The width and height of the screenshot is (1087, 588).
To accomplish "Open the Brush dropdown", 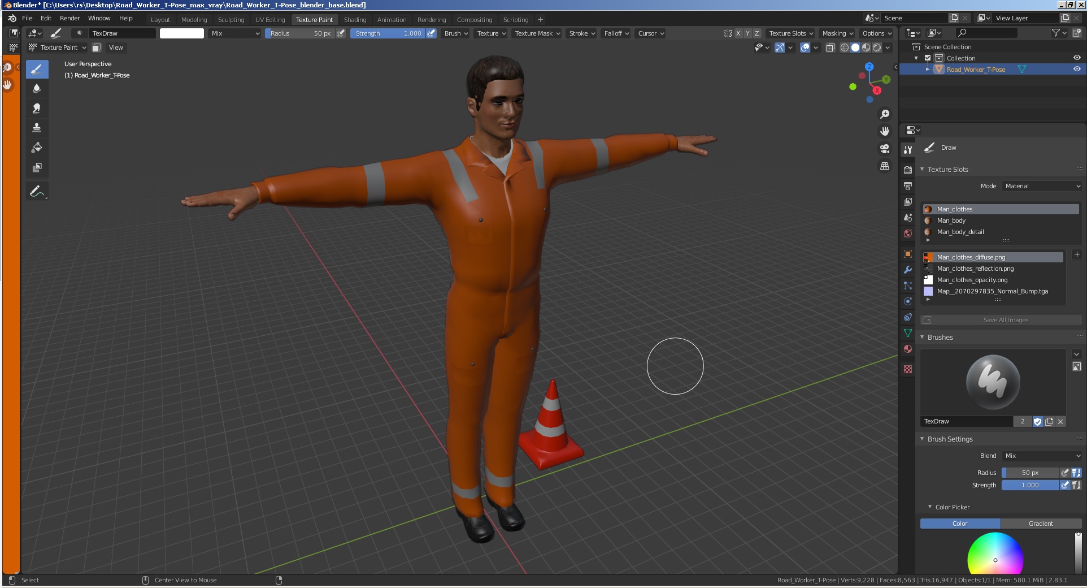I will [455, 33].
